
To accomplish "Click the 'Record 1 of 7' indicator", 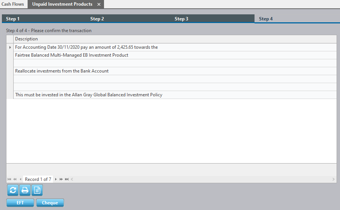I will (38, 179).
